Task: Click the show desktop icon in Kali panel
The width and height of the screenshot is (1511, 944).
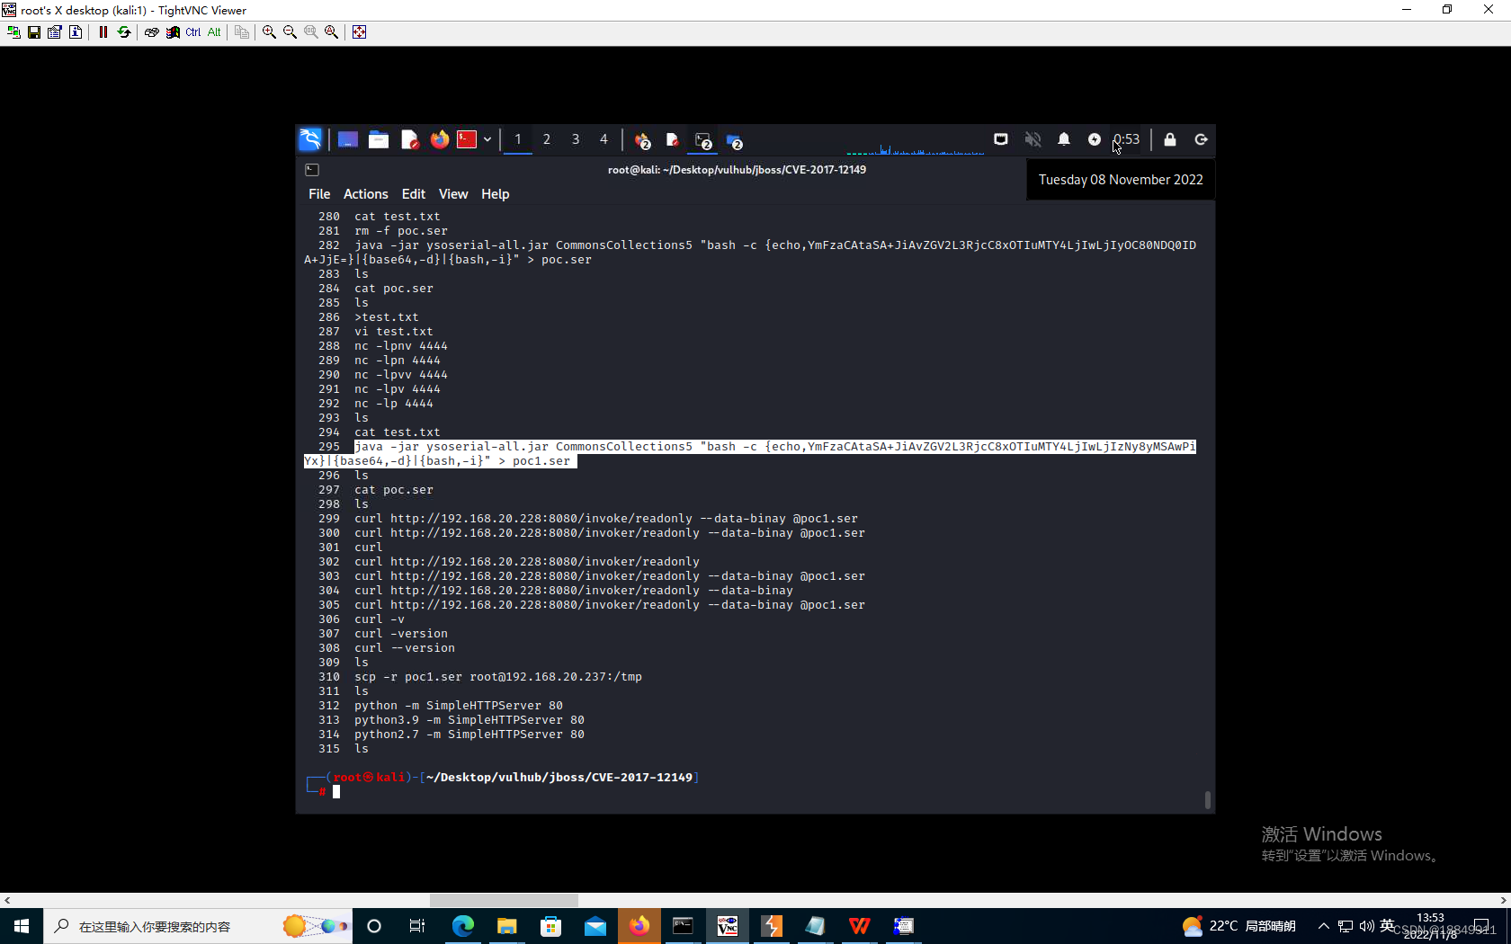Action: 348,139
